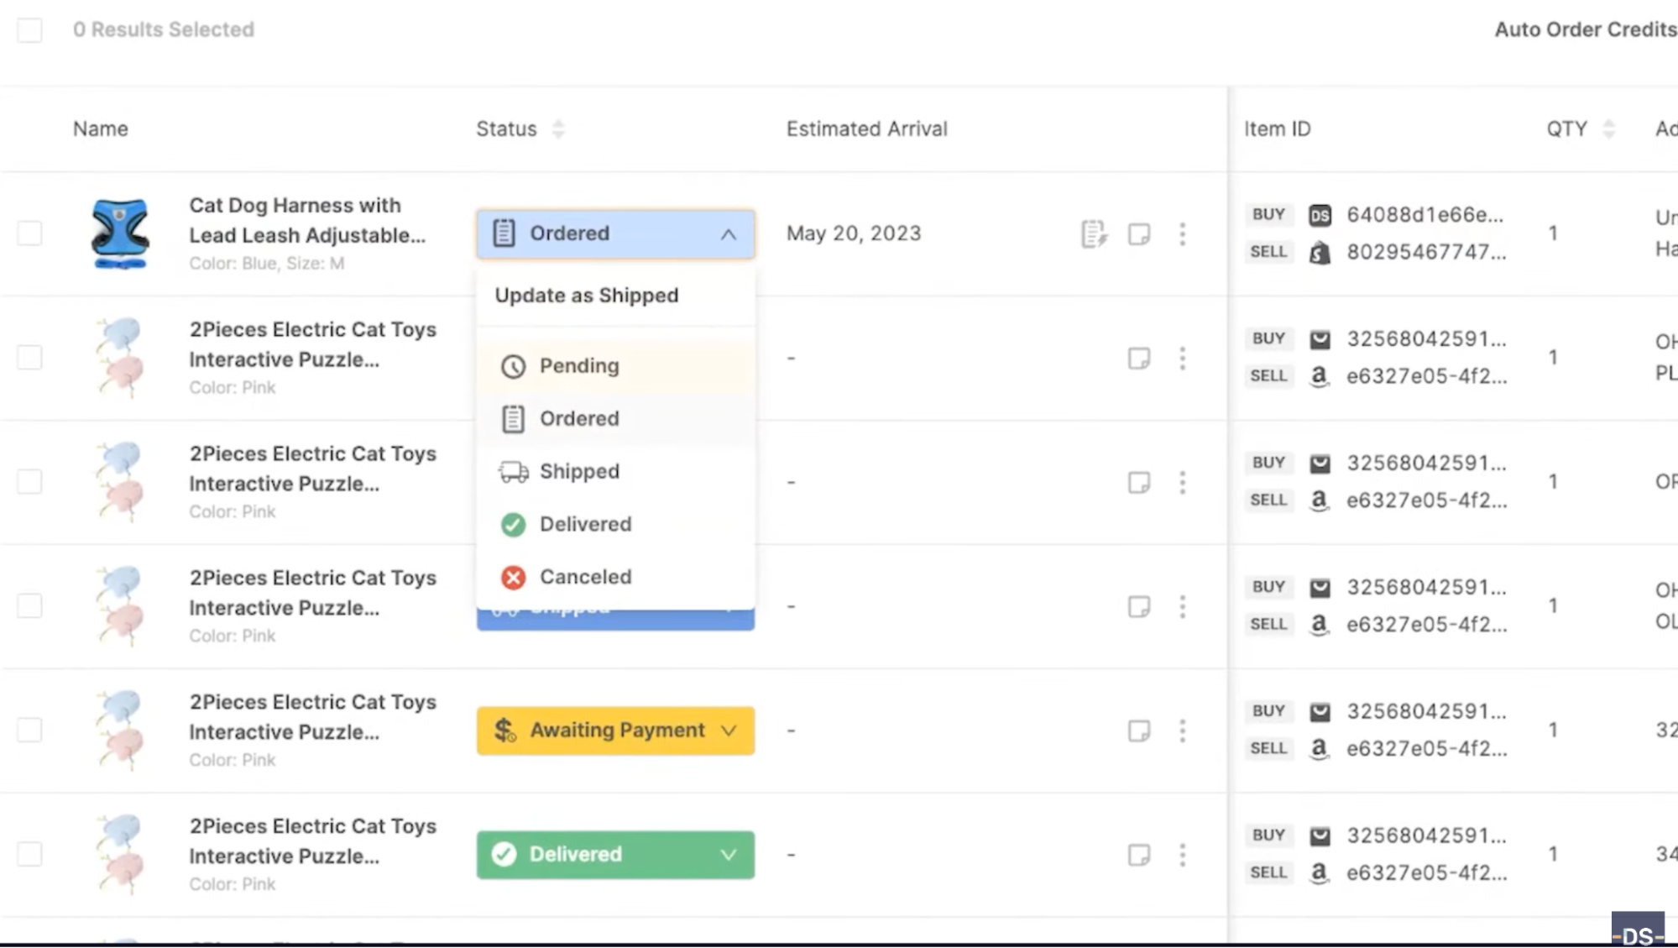The width and height of the screenshot is (1678, 948).
Task: Click Amazon icon in Awaiting Payment row
Action: pyautogui.click(x=1320, y=749)
